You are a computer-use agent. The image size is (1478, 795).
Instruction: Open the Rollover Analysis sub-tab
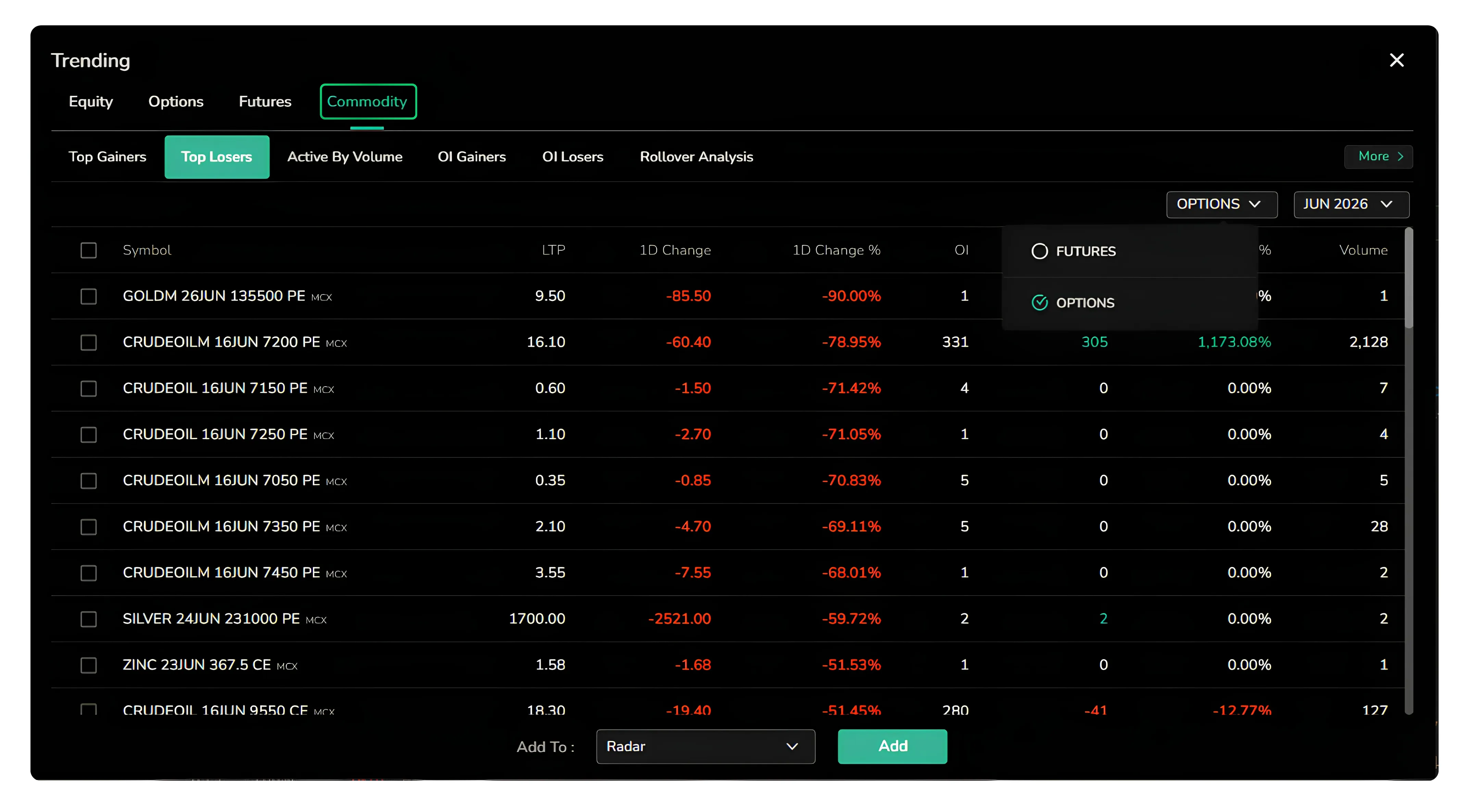click(697, 156)
